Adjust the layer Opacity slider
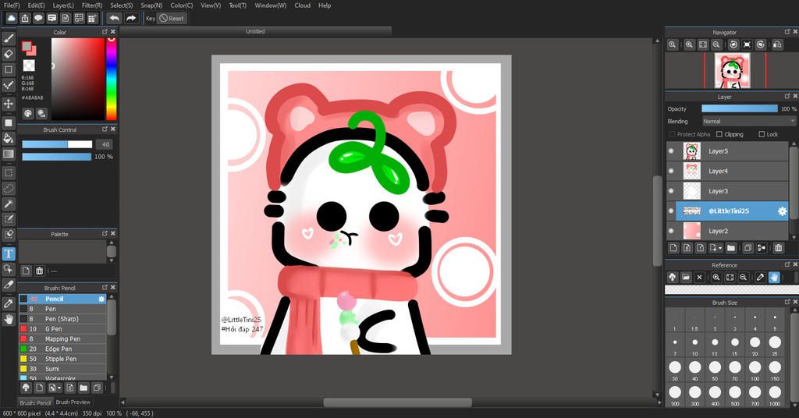The height and width of the screenshot is (418, 799). [740, 108]
